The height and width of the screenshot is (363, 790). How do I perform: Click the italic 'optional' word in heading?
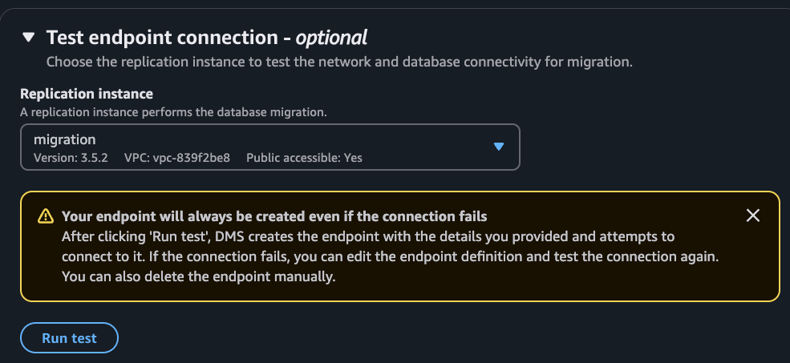331,37
